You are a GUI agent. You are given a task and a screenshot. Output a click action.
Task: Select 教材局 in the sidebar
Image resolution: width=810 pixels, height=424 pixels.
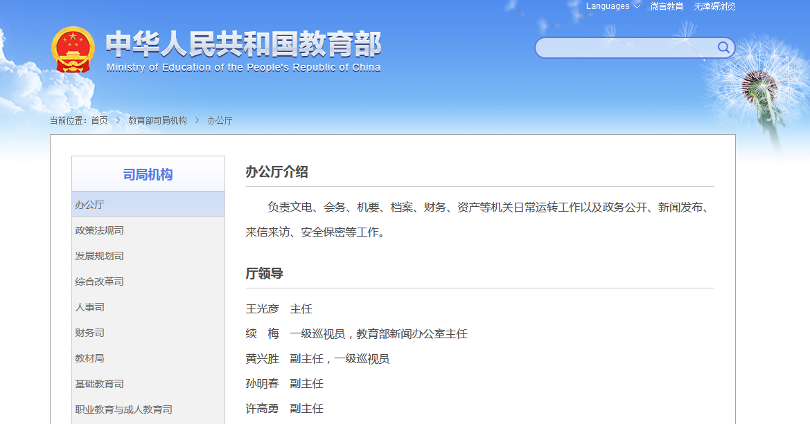click(148, 358)
